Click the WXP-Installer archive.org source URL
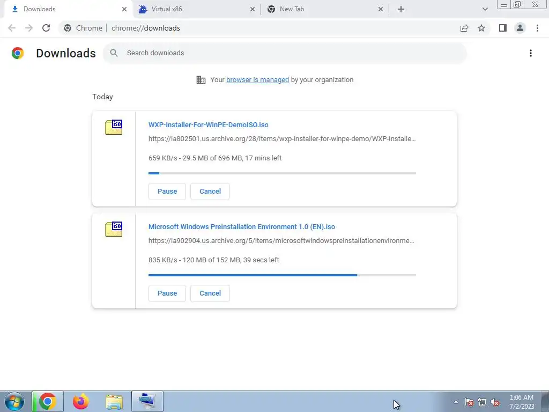 [282, 139]
